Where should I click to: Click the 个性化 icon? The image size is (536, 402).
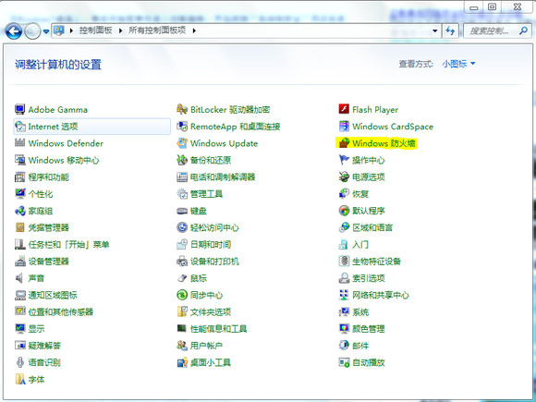point(20,194)
